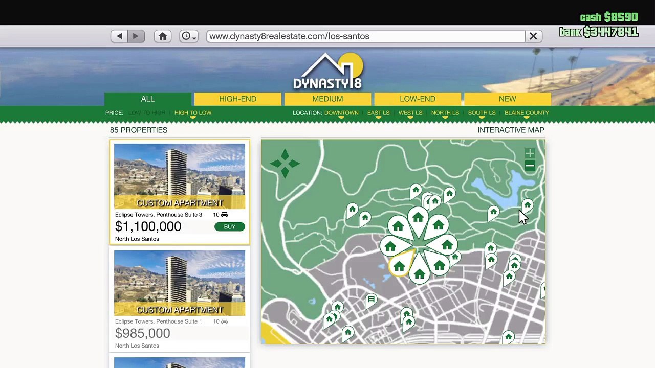Select the house marker left of the cursor
This screenshot has width=655, height=368.
click(x=493, y=213)
